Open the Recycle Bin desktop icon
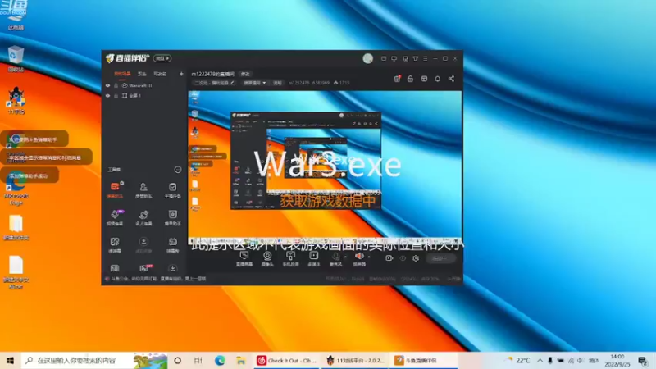 [16, 58]
